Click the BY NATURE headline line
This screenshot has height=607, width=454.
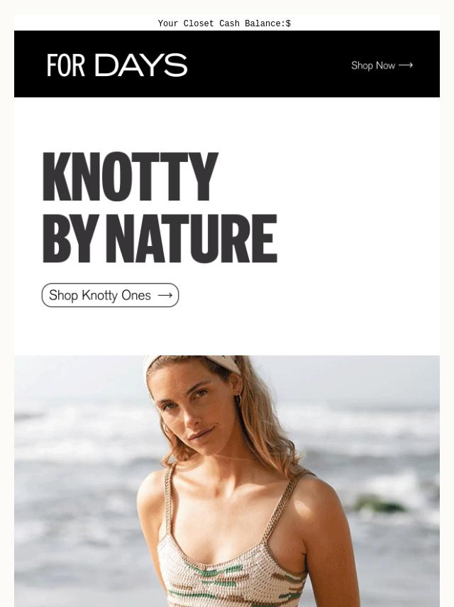point(160,238)
